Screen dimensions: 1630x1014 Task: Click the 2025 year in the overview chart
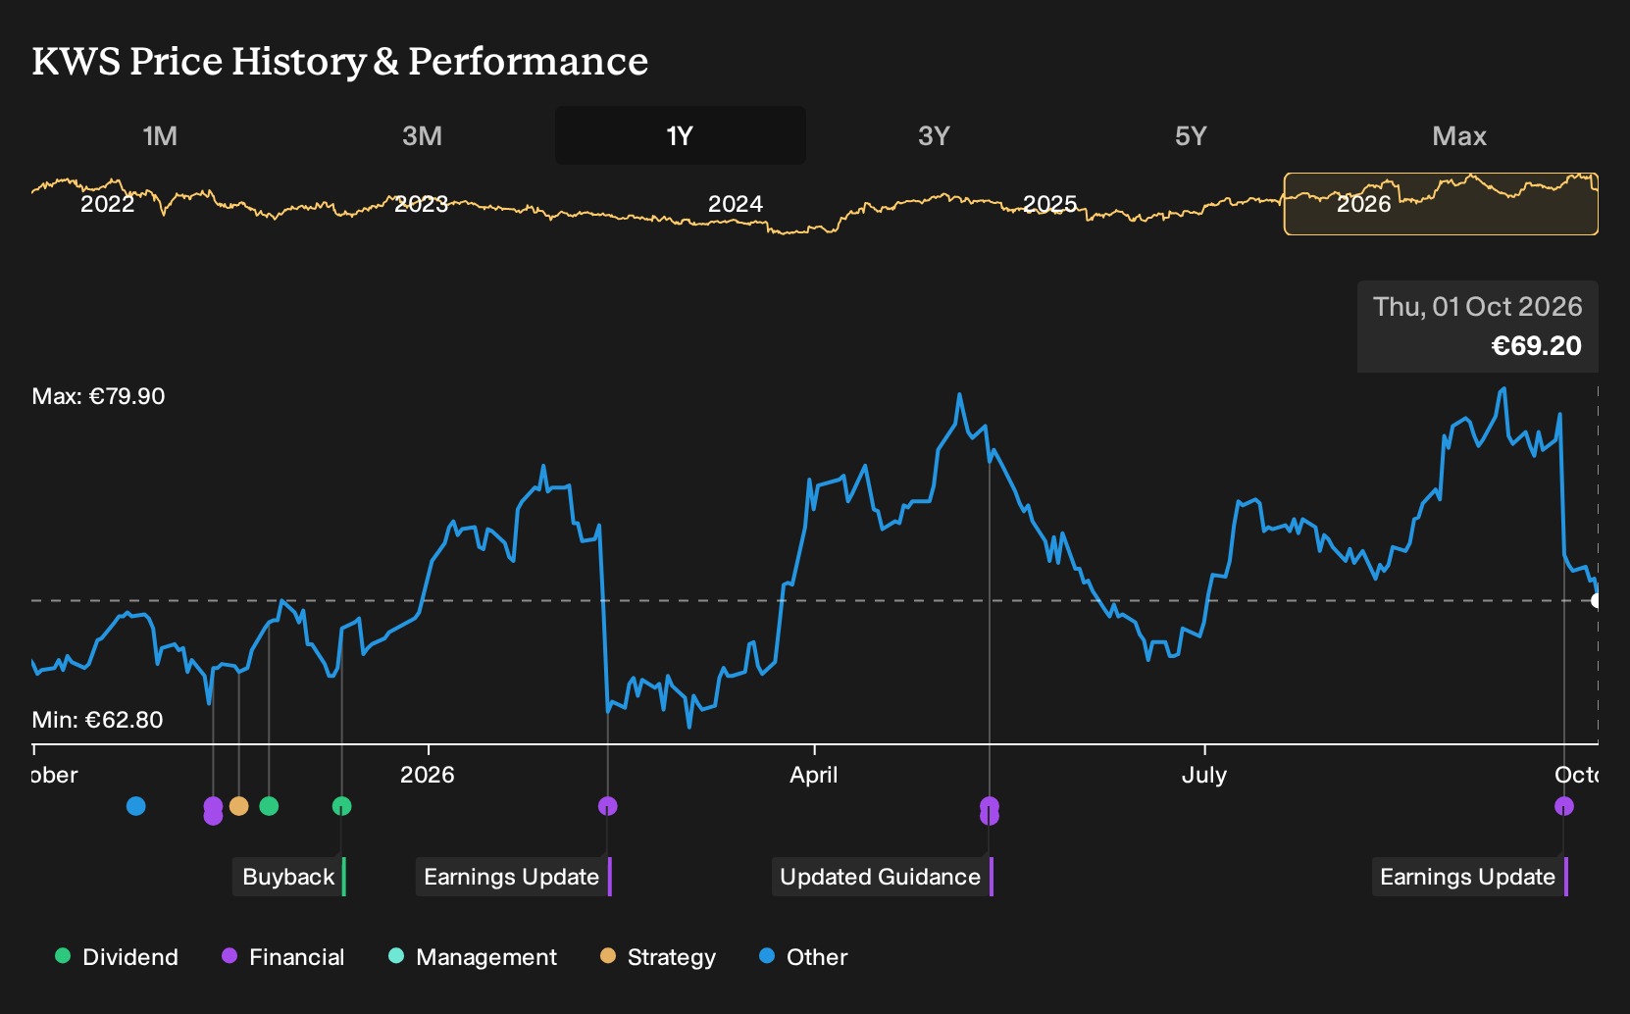(1050, 204)
